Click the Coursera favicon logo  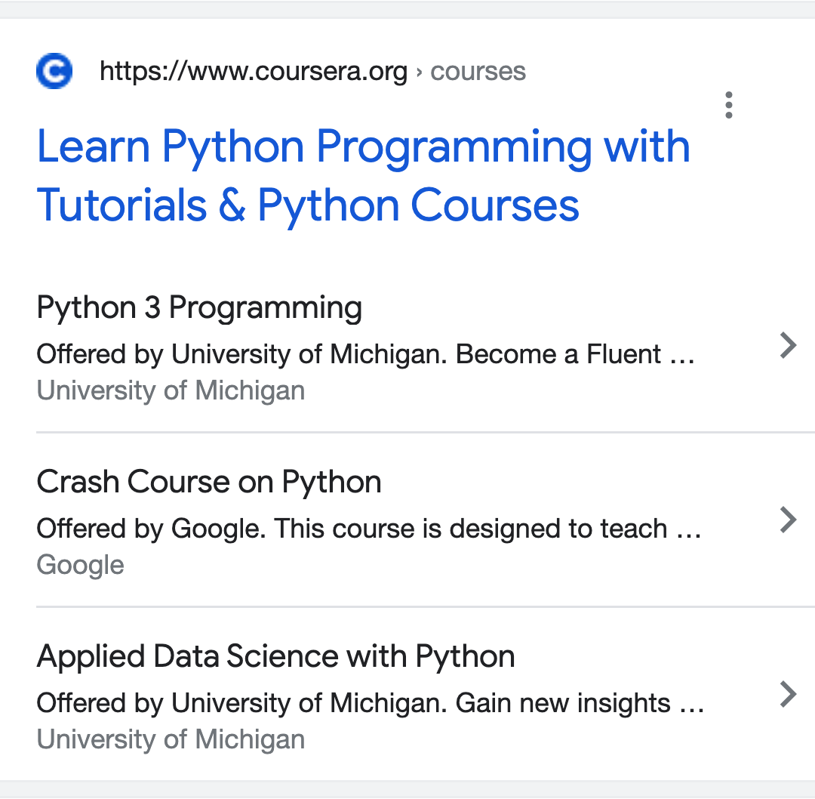pyautogui.click(x=54, y=71)
